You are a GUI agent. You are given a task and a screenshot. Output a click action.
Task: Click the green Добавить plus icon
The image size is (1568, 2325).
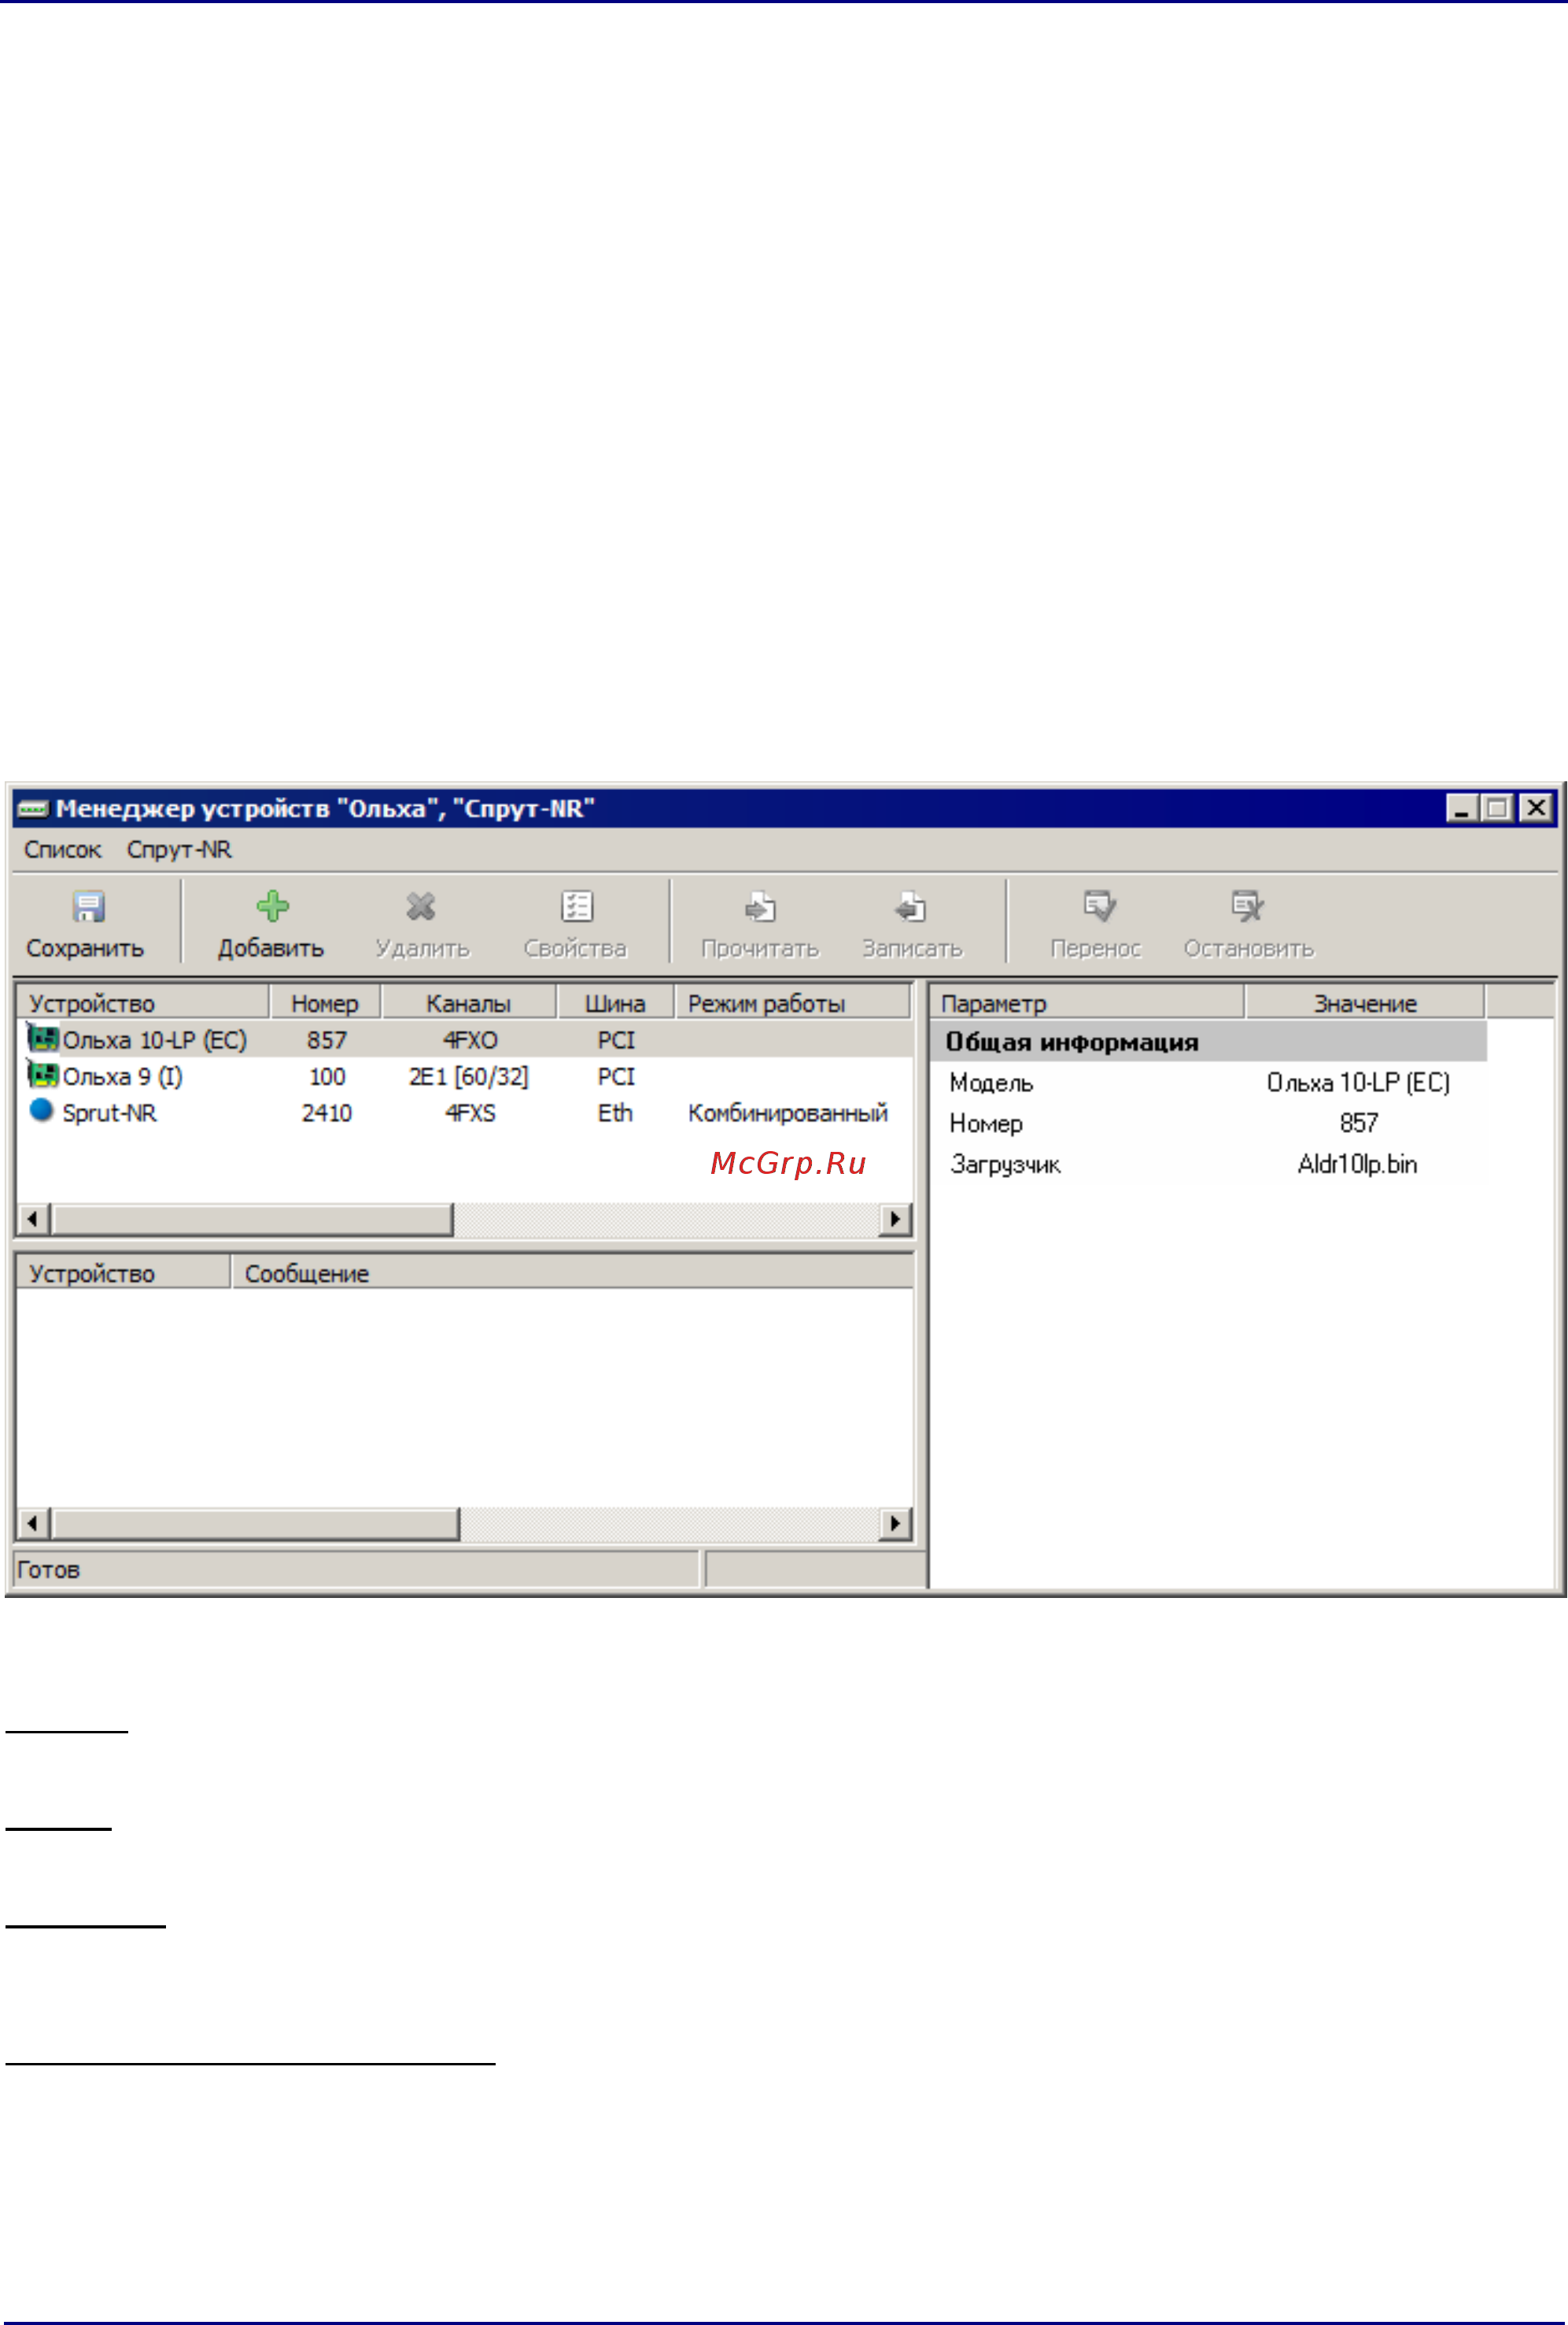[272, 906]
